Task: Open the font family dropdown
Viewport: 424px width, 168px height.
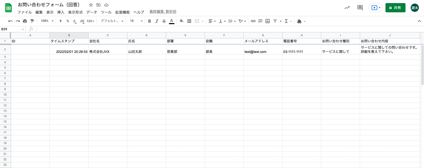Action: coord(112,21)
